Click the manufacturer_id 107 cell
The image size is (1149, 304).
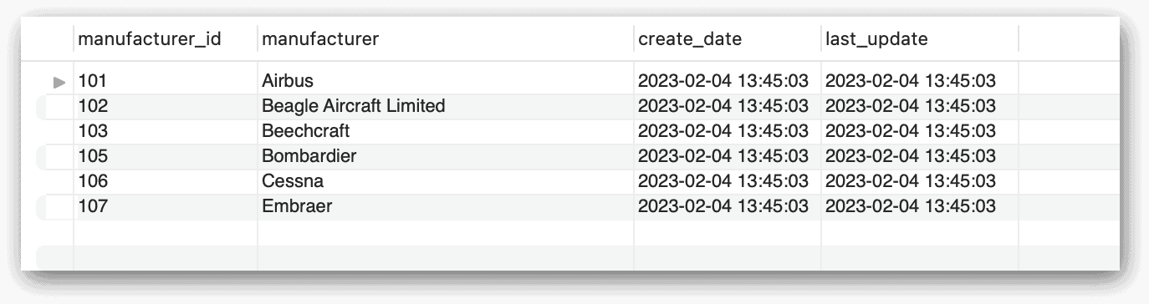pos(166,206)
